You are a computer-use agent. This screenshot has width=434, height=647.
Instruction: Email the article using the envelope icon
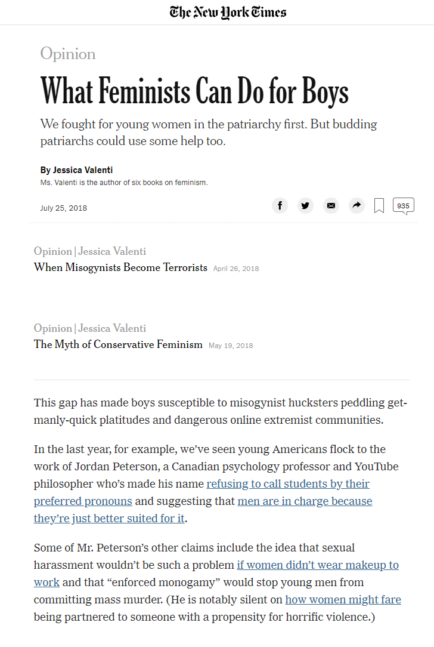(331, 205)
